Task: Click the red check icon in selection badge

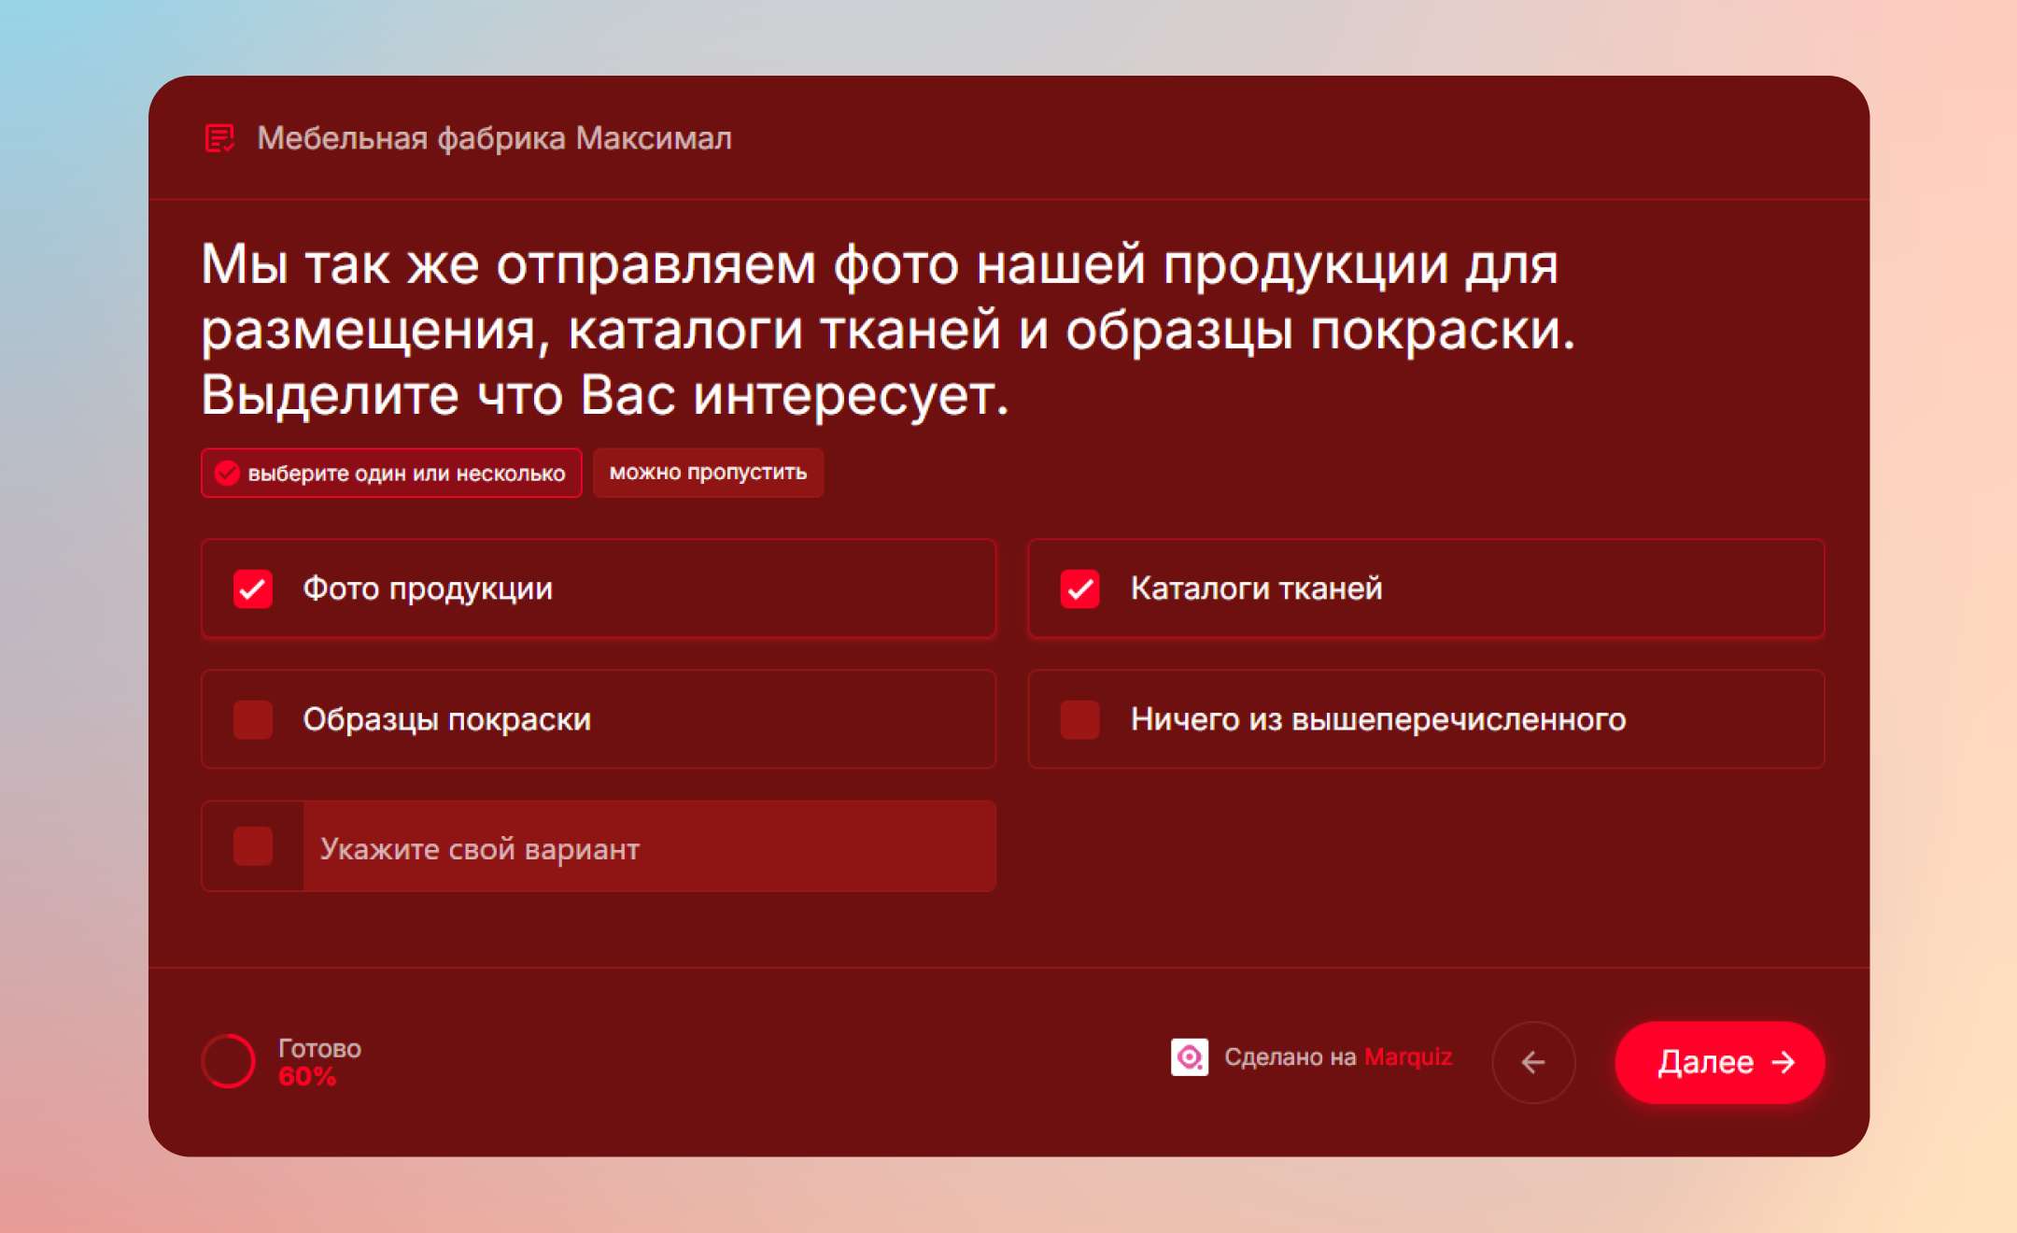Action: pos(227,474)
